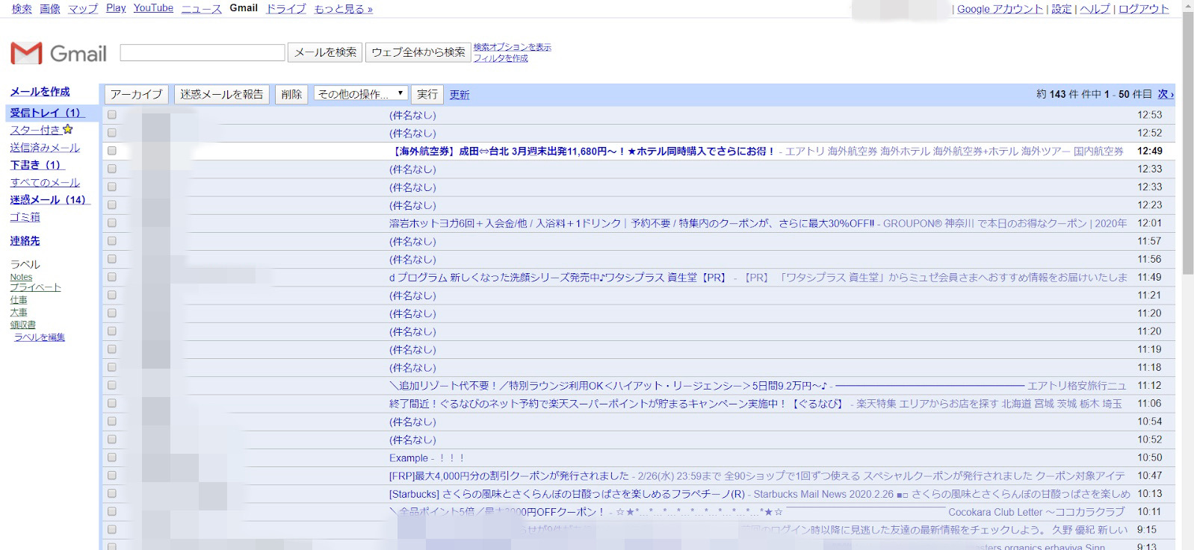This screenshot has width=1194, height=550.
Task: Go to next page with 次 ›
Action: [1166, 94]
